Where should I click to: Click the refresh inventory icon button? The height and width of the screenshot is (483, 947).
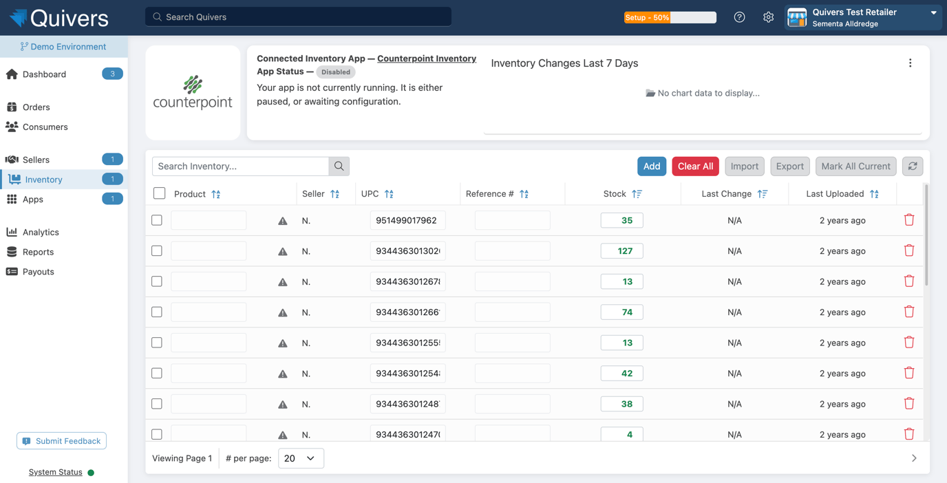(x=912, y=167)
